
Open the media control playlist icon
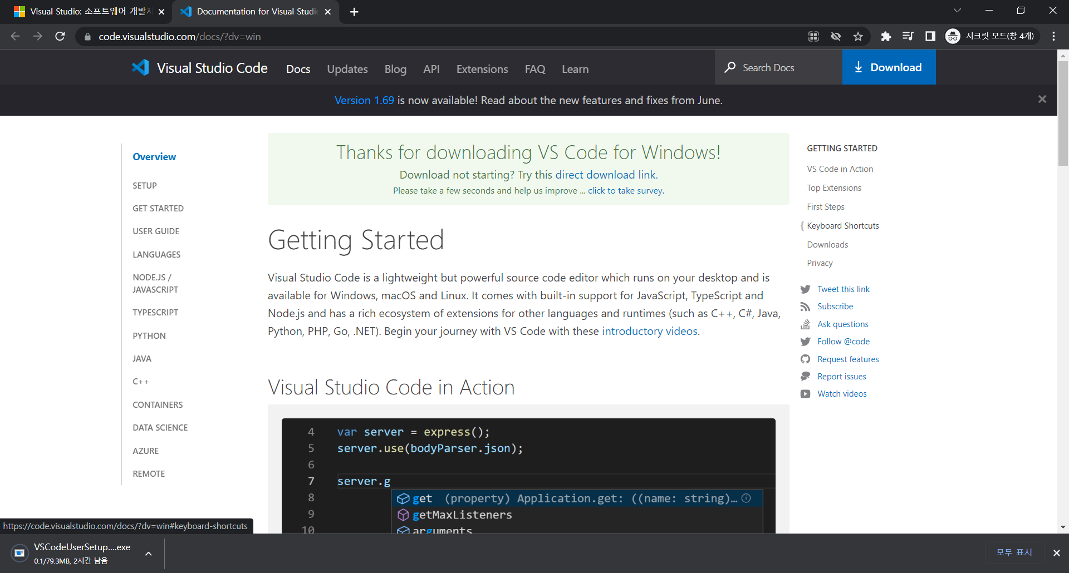click(x=908, y=36)
